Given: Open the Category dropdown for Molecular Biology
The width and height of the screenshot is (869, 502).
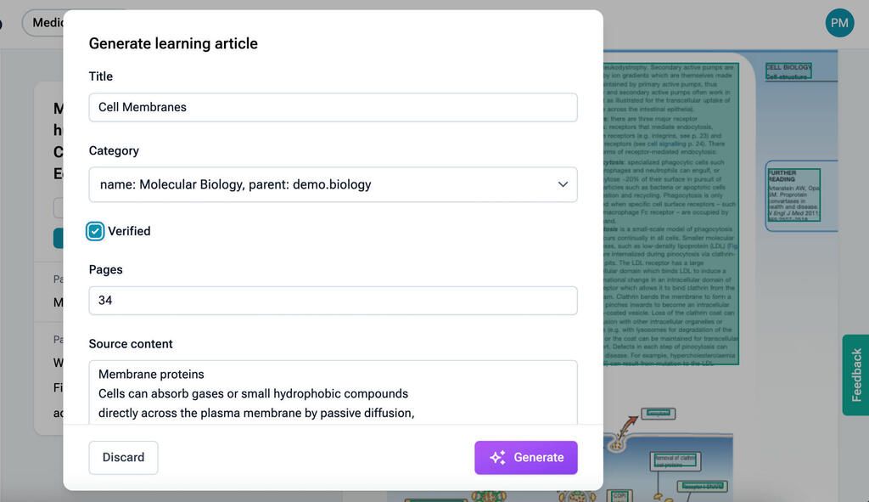Looking at the screenshot, I should [x=333, y=184].
